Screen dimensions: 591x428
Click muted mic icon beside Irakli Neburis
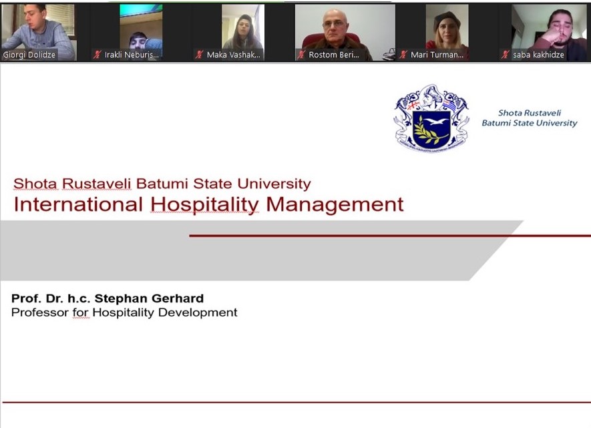tap(97, 55)
